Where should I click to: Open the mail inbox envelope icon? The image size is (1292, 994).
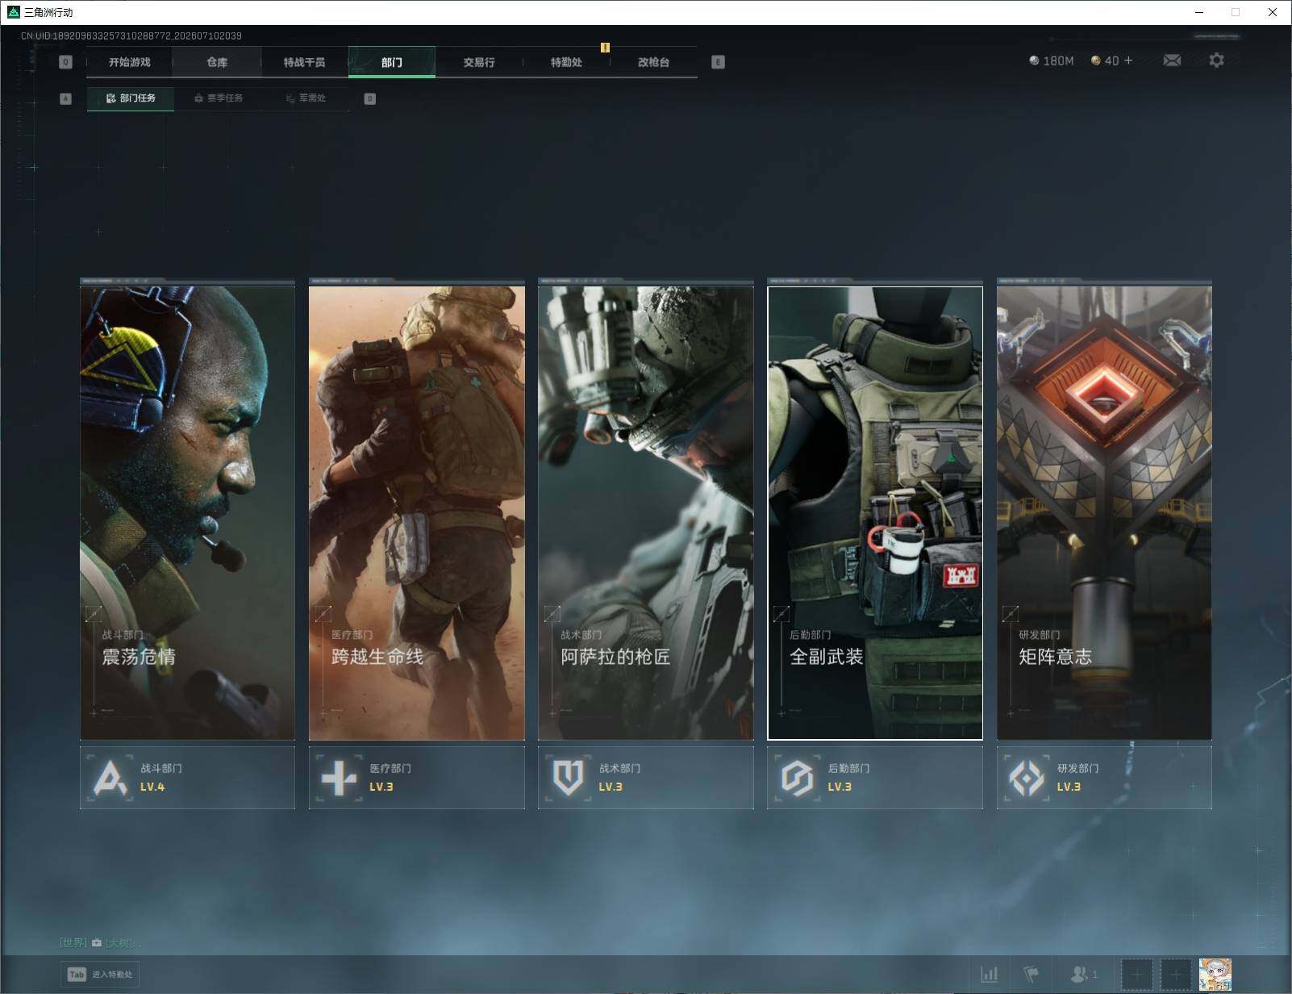1172,61
